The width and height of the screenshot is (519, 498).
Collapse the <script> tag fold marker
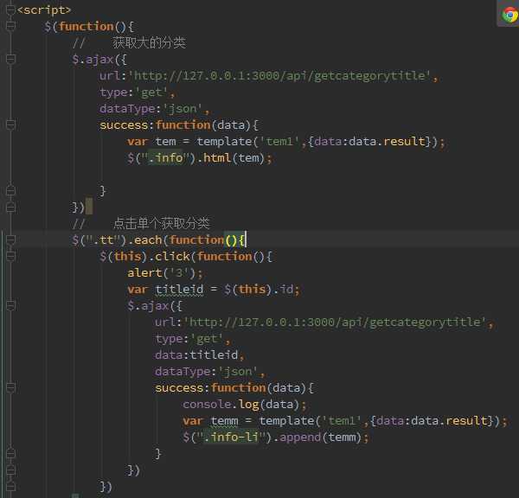click(11, 10)
